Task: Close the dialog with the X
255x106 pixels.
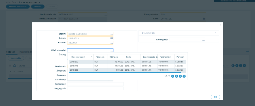Action: tap(220, 25)
